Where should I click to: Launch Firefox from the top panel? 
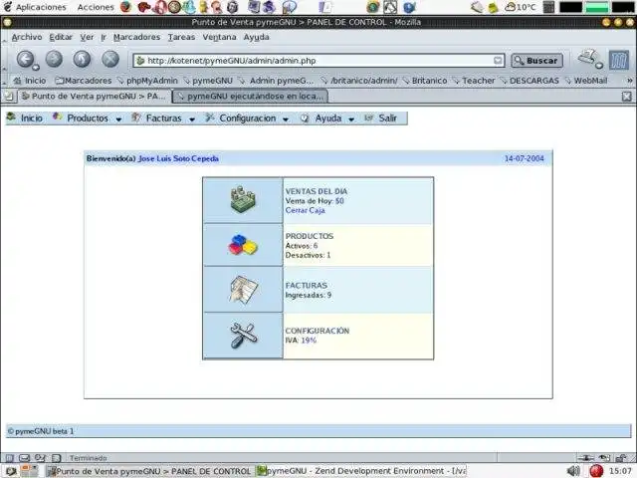coord(126,7)
